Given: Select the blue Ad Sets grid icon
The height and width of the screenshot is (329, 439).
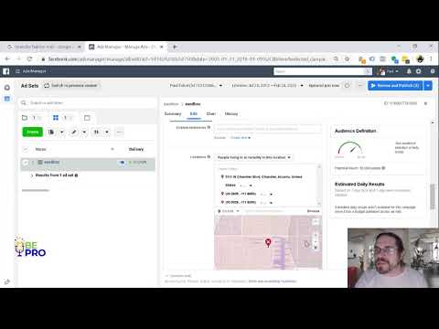Looking at the screenshot, I should (x=56, y=118).
